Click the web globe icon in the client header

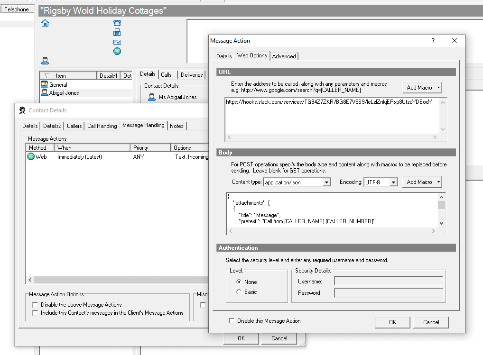(x=117, y=51)
